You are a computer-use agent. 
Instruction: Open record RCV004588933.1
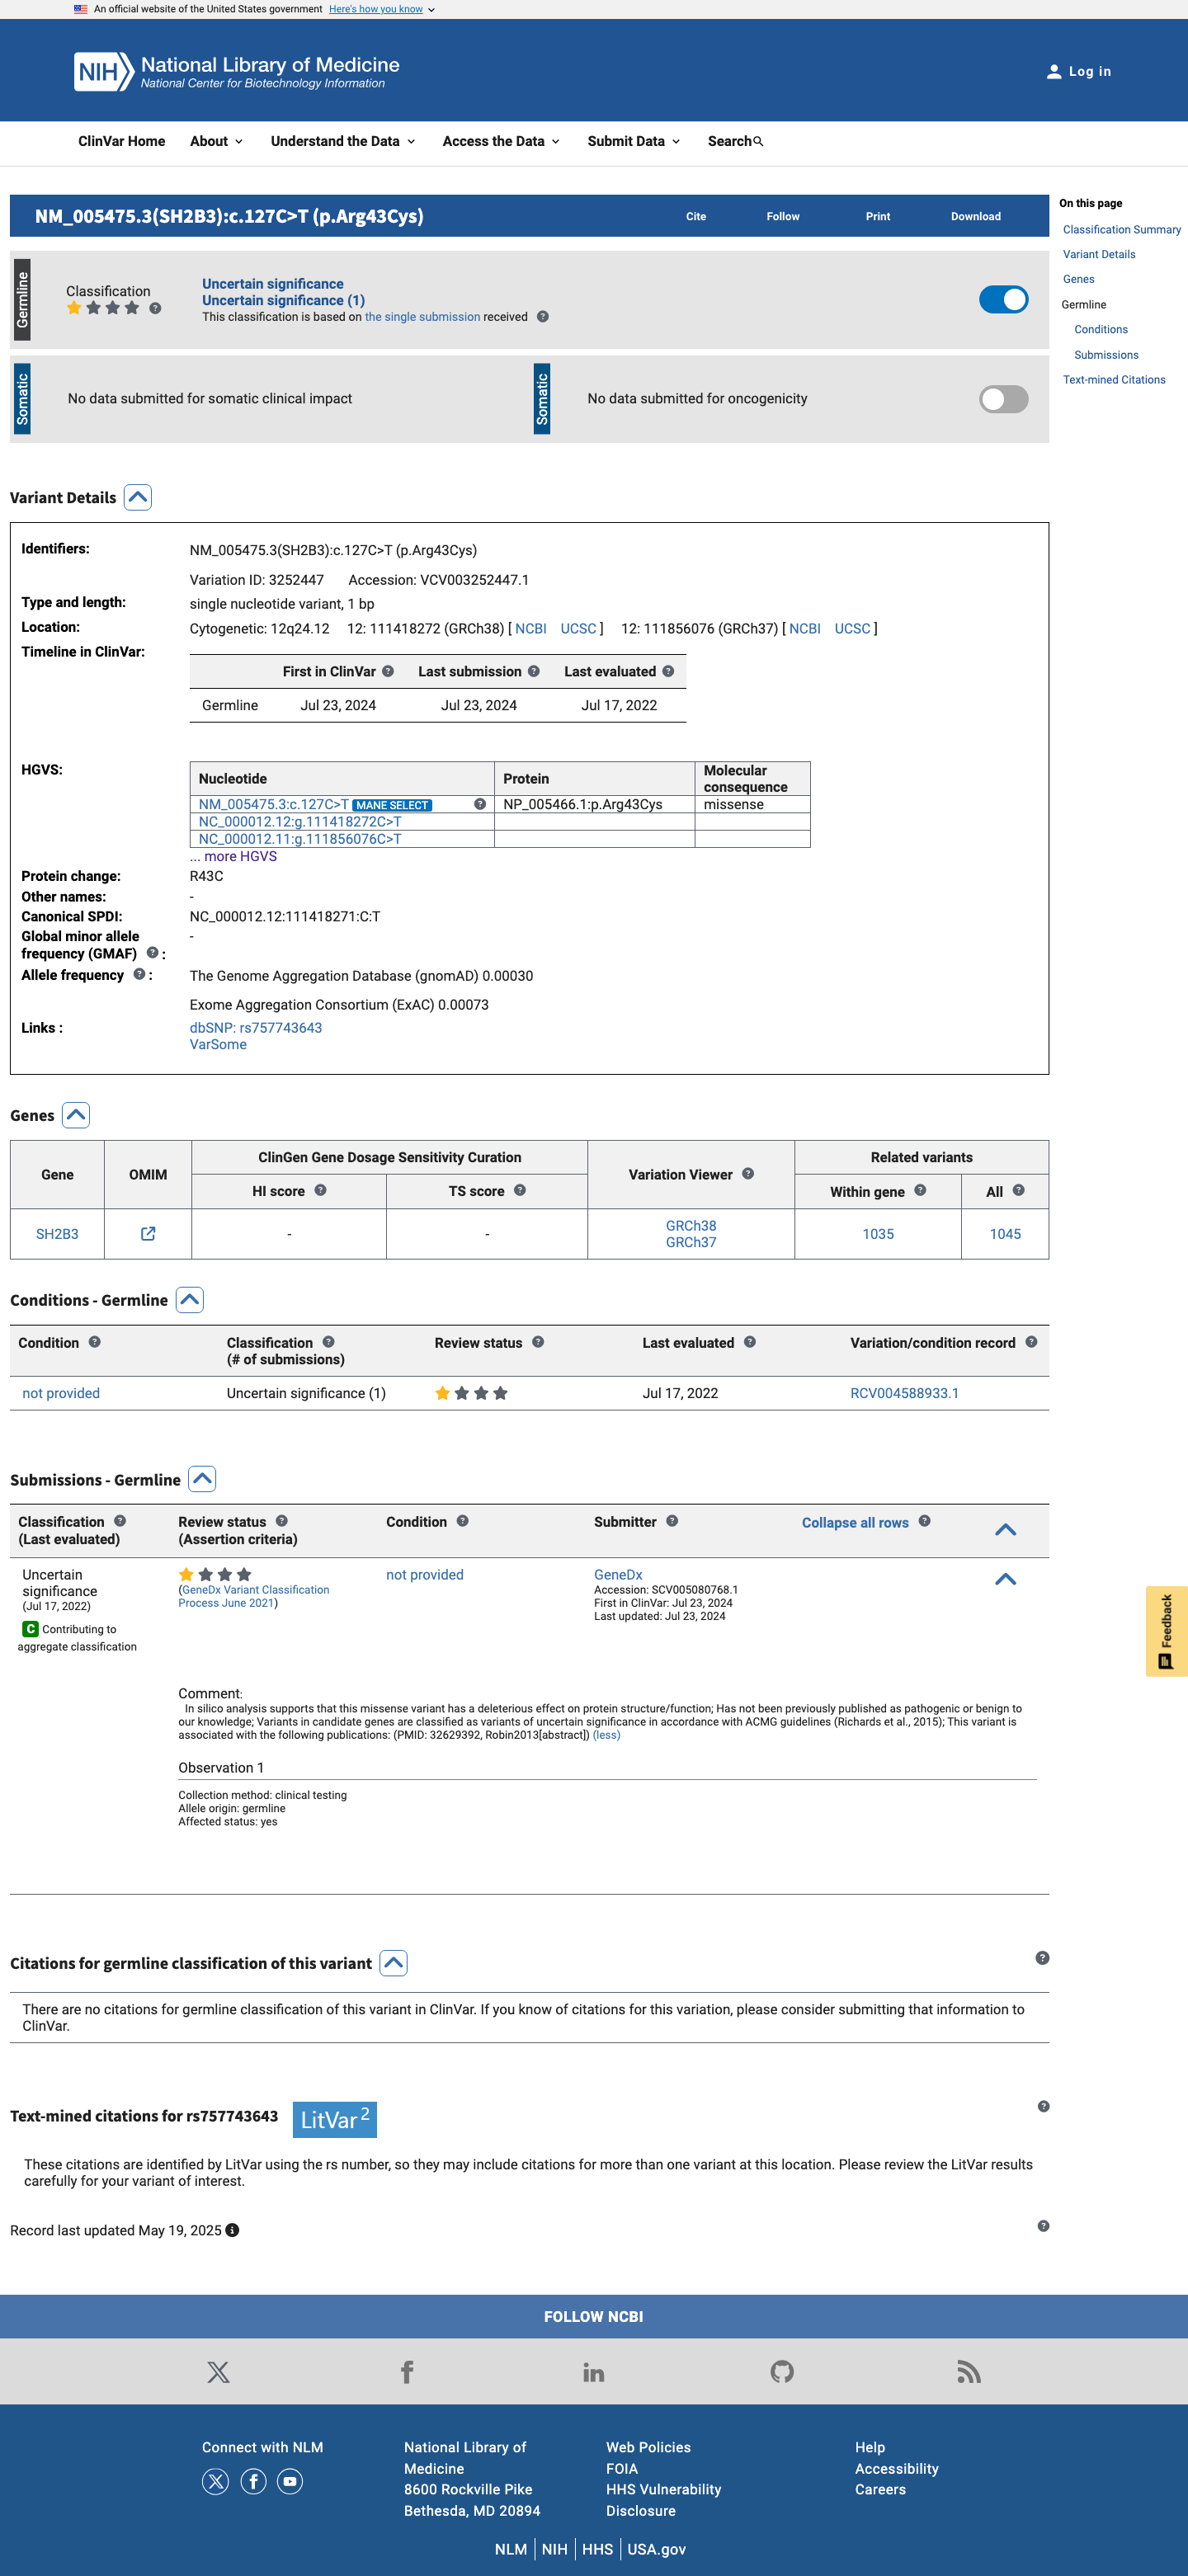tap(904, 1393)
